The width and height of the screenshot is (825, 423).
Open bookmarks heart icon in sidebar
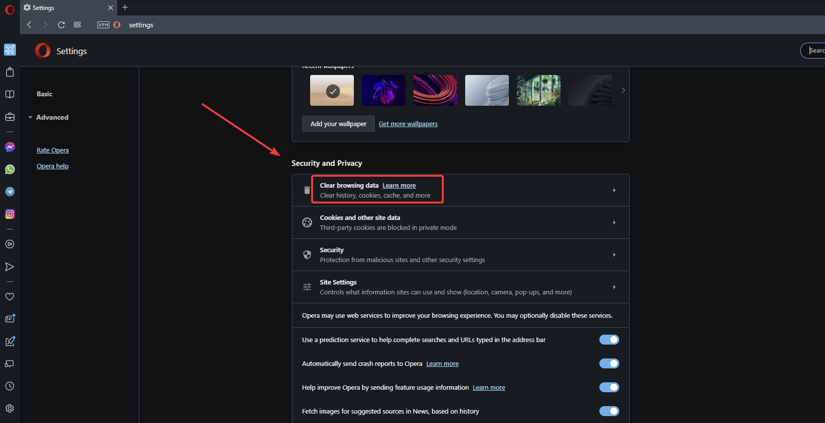pos(10,296)
